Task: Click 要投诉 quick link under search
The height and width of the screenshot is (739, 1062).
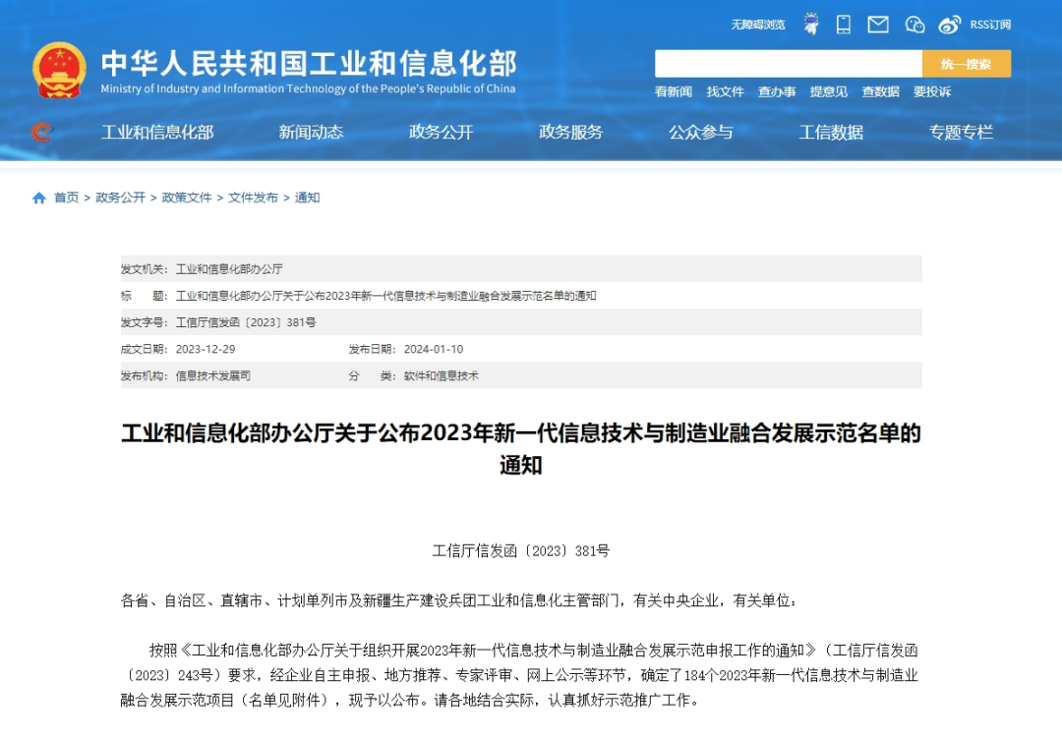Action: [932, 91]
